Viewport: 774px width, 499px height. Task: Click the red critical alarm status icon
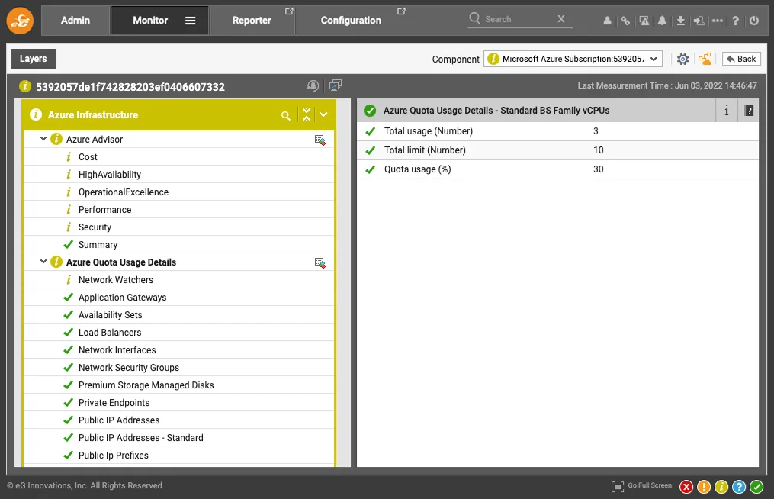686,487
